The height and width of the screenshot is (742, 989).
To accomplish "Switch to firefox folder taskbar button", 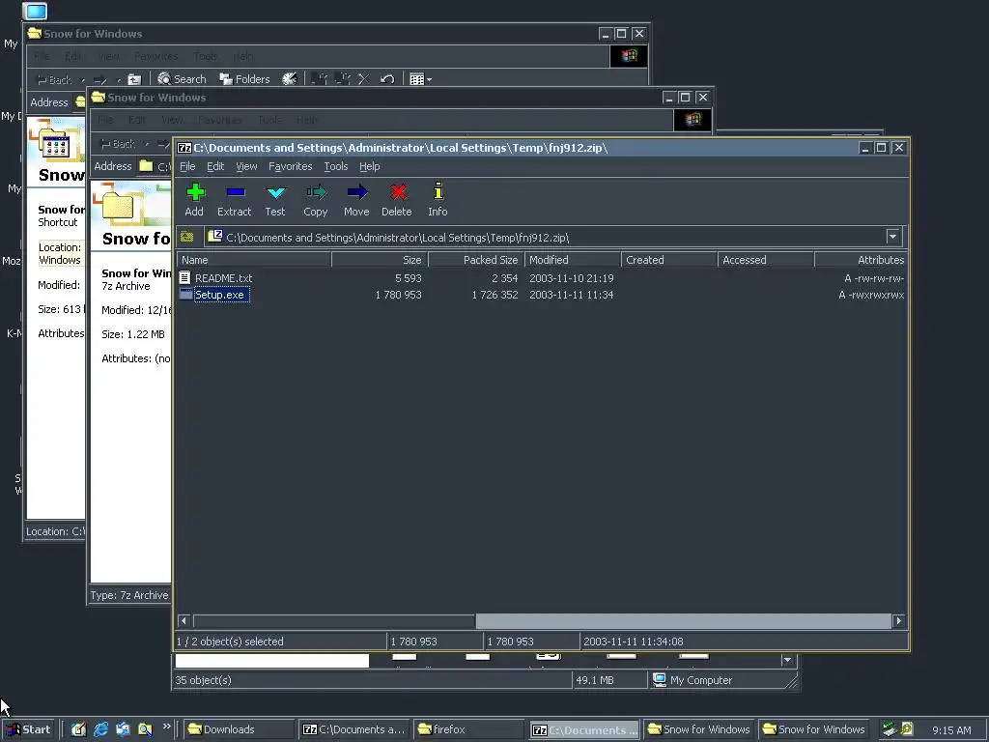I will tap(468, 729).
